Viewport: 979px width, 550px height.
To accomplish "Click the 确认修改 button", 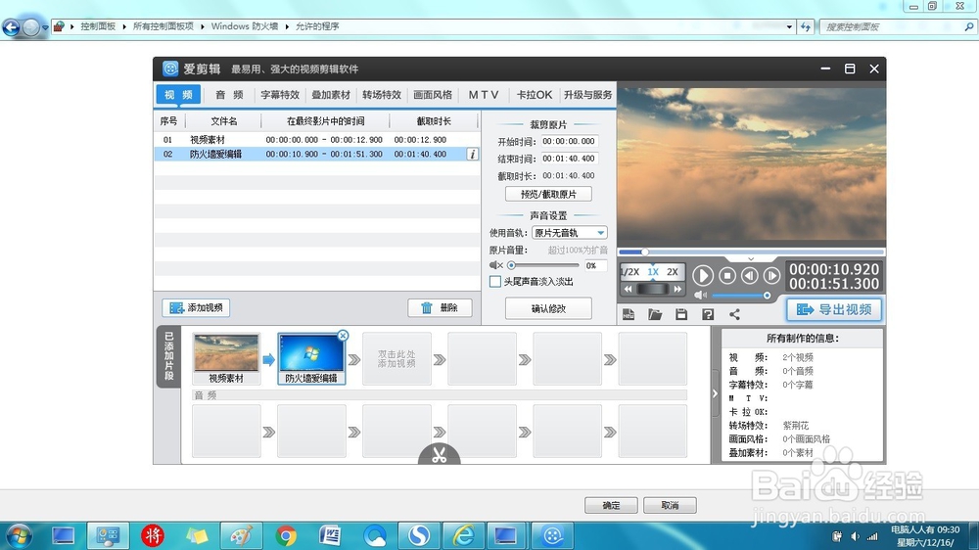I will (548, 308).
